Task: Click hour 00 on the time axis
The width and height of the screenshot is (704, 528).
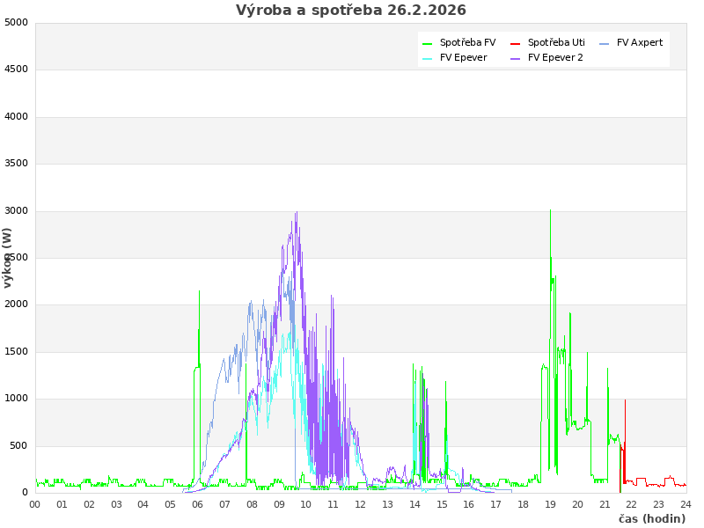Action: [35, 504]
